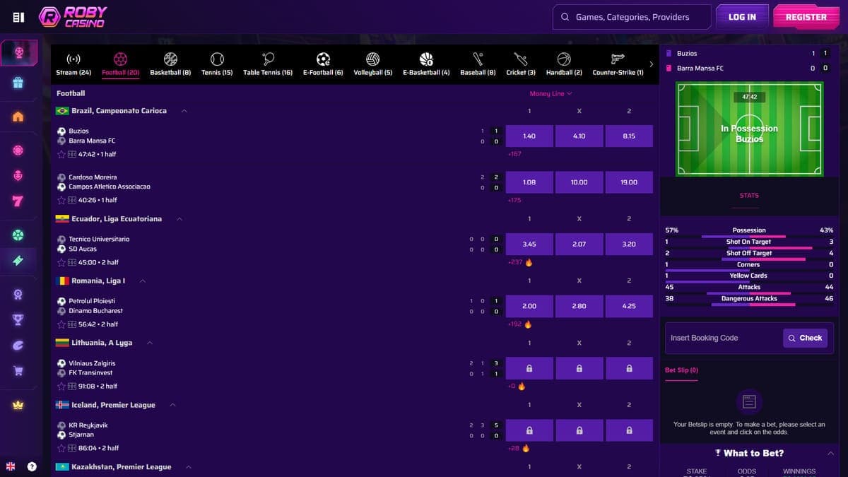Open the Cricket (3) tab
848x477 pixels.
[521, 64]
